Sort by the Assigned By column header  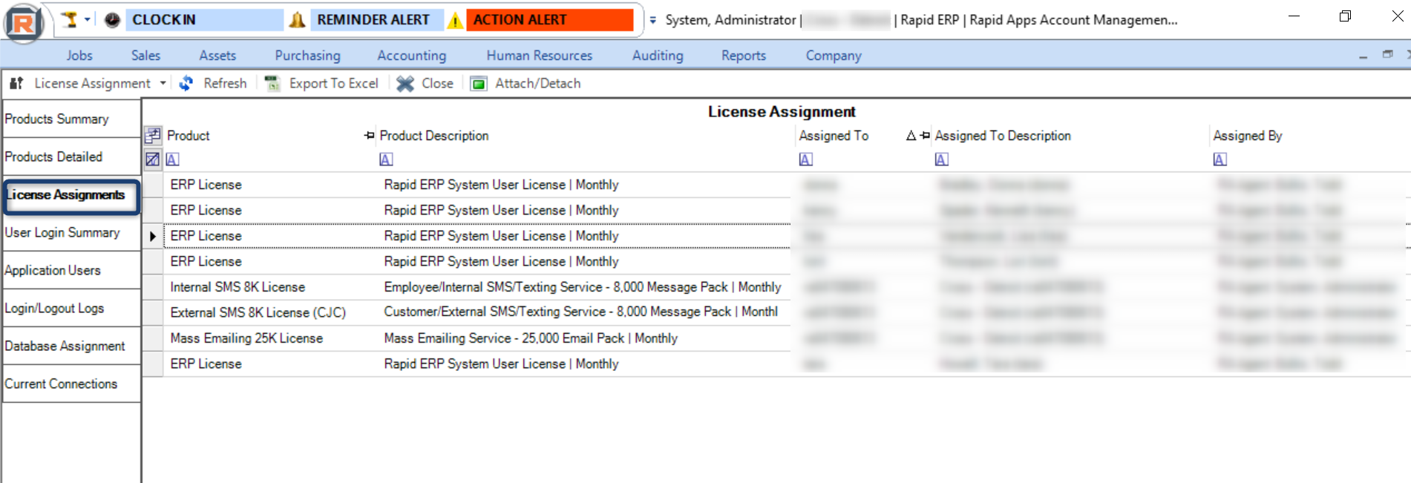[x=1248, y=136]
